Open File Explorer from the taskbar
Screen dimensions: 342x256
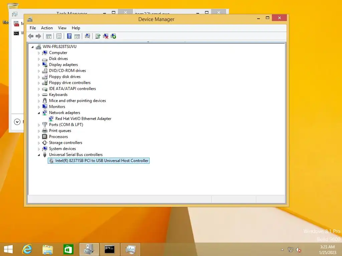click(47, 249)
